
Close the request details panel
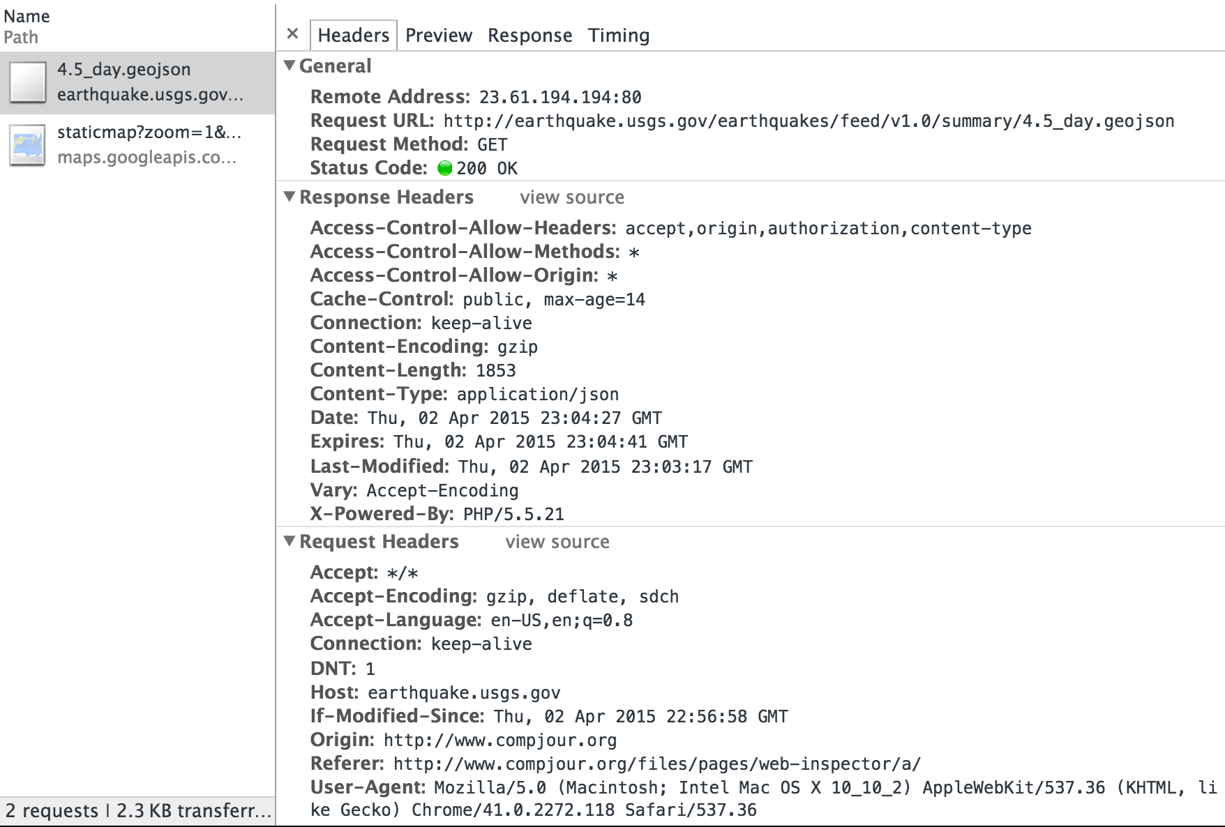pos(293,33)
